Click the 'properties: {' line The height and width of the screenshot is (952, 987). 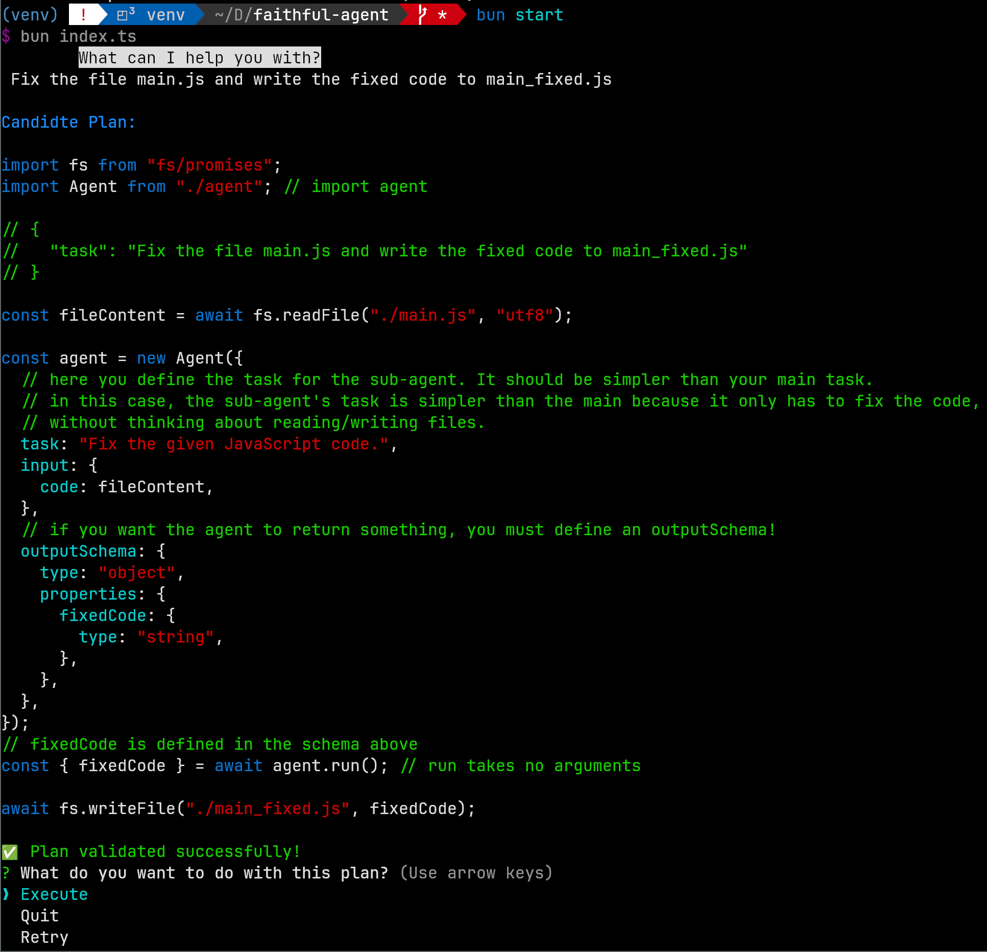click(103, 594)
